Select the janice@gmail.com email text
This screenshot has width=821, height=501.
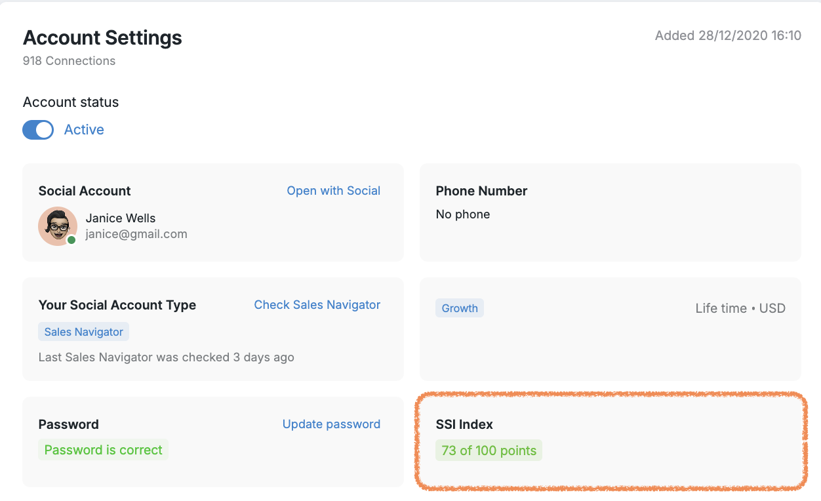[x=136, y=234]
